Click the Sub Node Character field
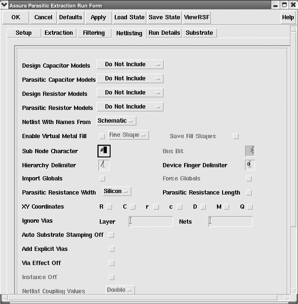 104,151
